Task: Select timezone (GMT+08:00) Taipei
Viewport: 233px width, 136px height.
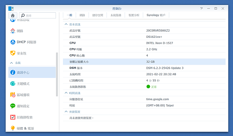Action: [160, 105]
